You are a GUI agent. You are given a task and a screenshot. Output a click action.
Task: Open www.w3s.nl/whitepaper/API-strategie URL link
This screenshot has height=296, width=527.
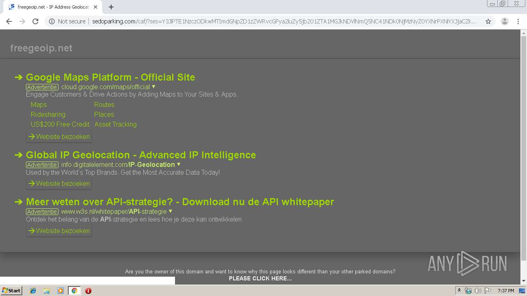point(114,212)
